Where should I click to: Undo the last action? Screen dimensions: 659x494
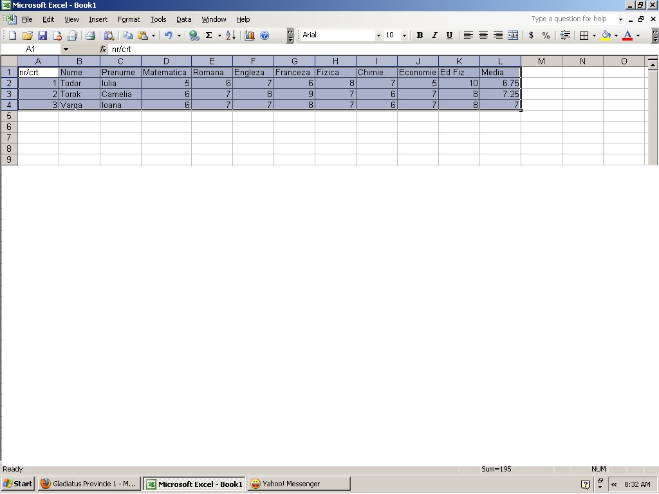click(x=168, y=35)
